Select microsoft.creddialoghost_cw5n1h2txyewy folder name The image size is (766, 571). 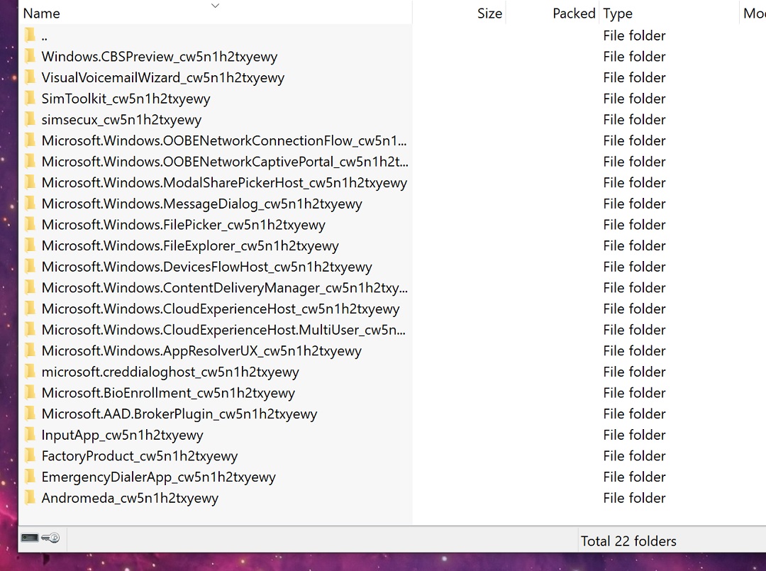click(x=170, y=372)
